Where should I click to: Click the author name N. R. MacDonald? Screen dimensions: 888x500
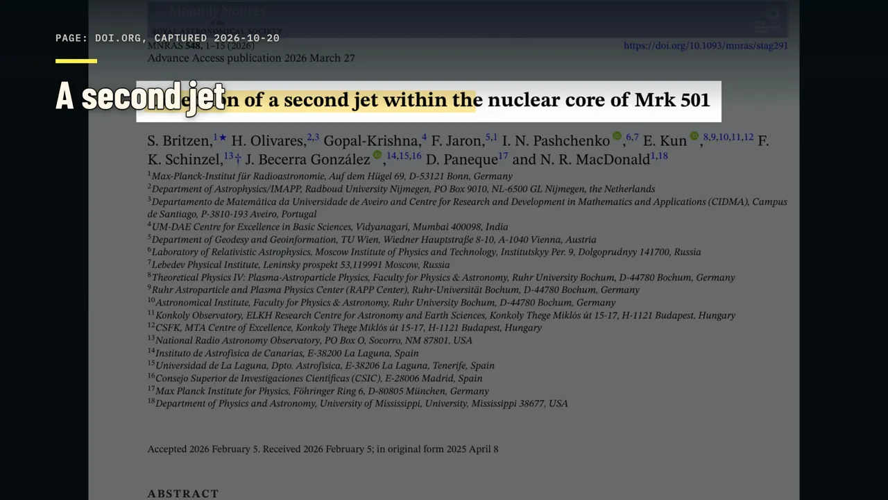[595, 160]
